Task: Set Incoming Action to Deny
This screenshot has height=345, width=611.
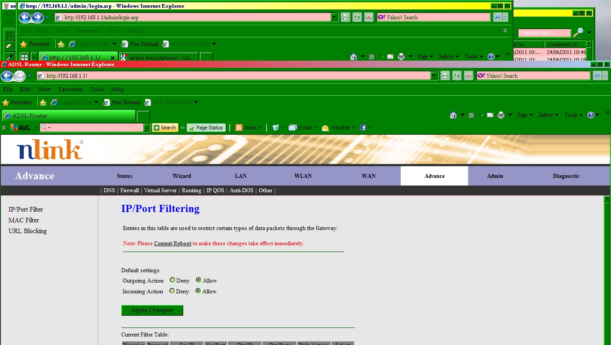Action: 172,291
